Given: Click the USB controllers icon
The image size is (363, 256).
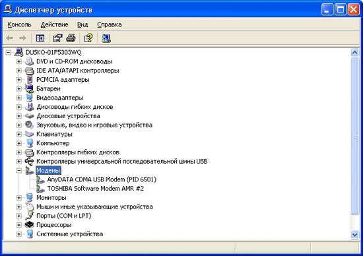Looking at the screenshot, I should 30,161.
